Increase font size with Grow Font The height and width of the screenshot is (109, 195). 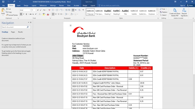38,10
